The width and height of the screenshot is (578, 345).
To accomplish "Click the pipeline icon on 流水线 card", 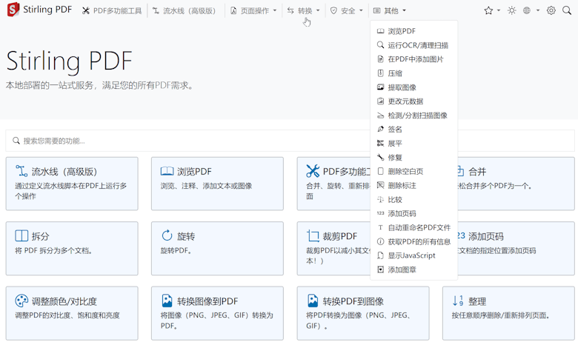I will coord(21,171).
